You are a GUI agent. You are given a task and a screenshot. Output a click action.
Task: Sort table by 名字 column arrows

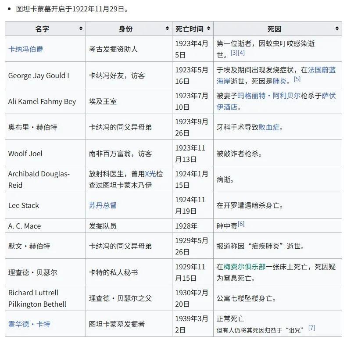tap(81, 29)
